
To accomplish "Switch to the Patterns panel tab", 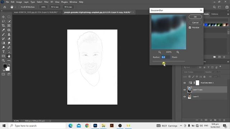I will [215, 14].
